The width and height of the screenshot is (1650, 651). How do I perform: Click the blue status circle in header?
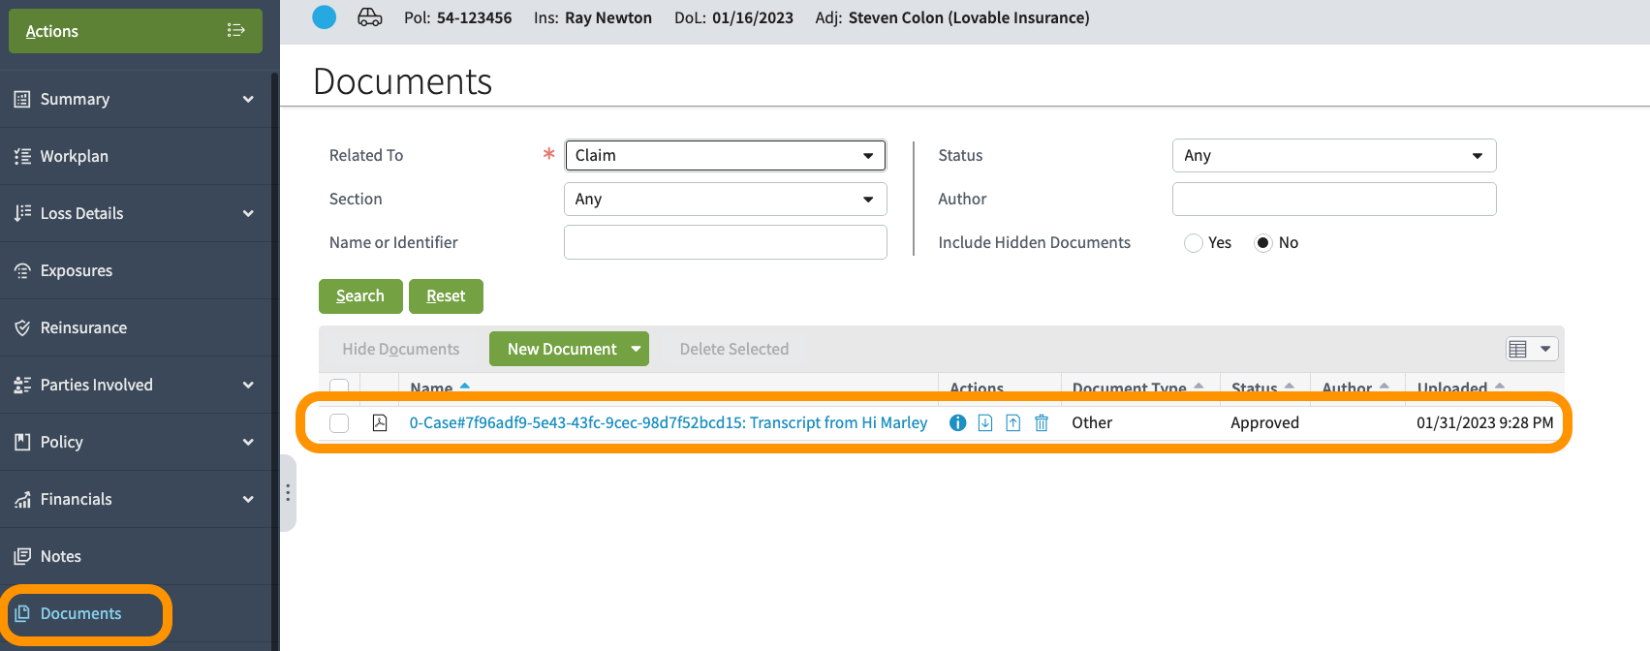325,17
